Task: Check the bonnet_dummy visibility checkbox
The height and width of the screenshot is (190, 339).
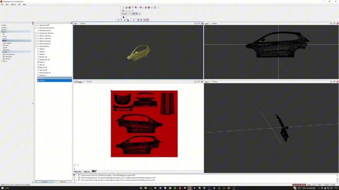Action: tap(38, 31)
